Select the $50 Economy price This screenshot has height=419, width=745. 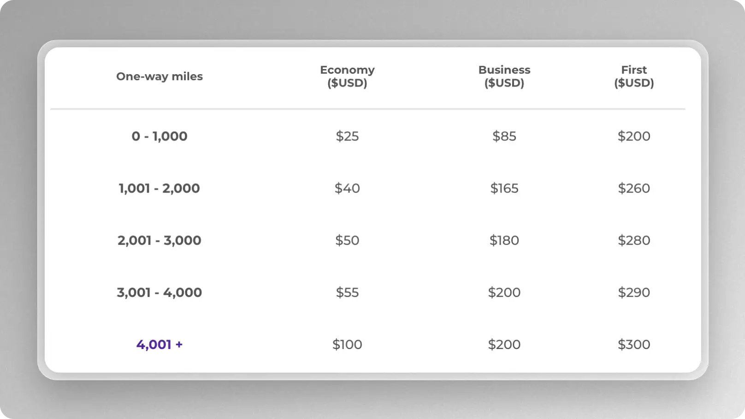(347, 240)
